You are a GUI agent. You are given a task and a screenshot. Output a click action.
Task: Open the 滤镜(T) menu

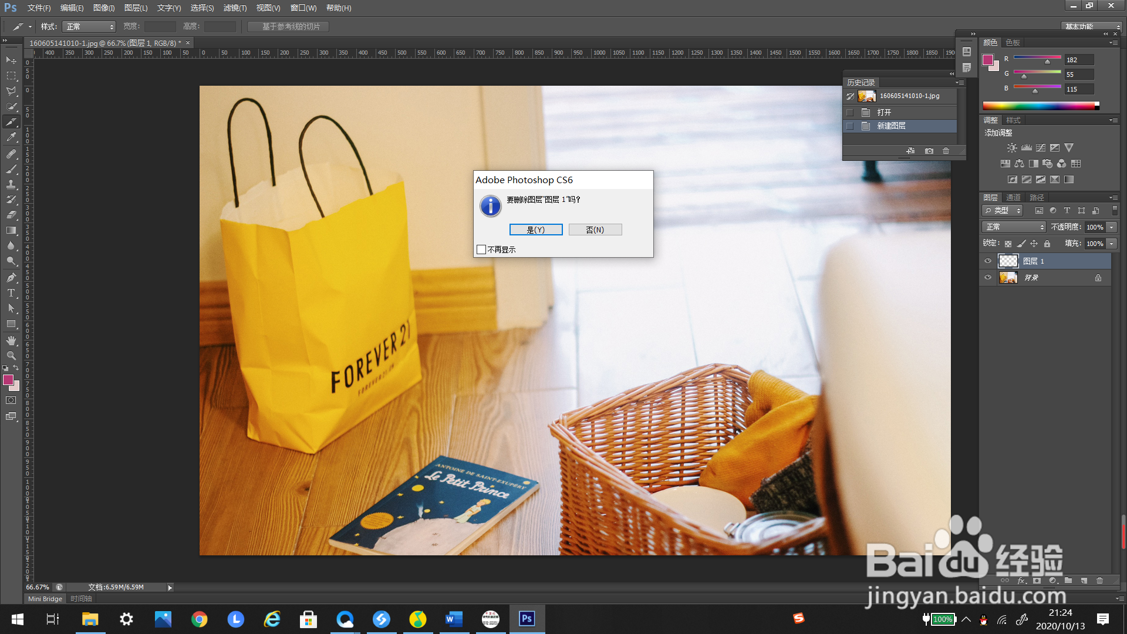tap(235, 8)
